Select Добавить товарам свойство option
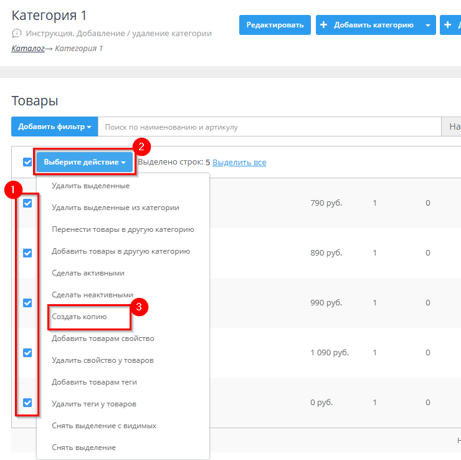461x460 pixels. pos(103,338)
